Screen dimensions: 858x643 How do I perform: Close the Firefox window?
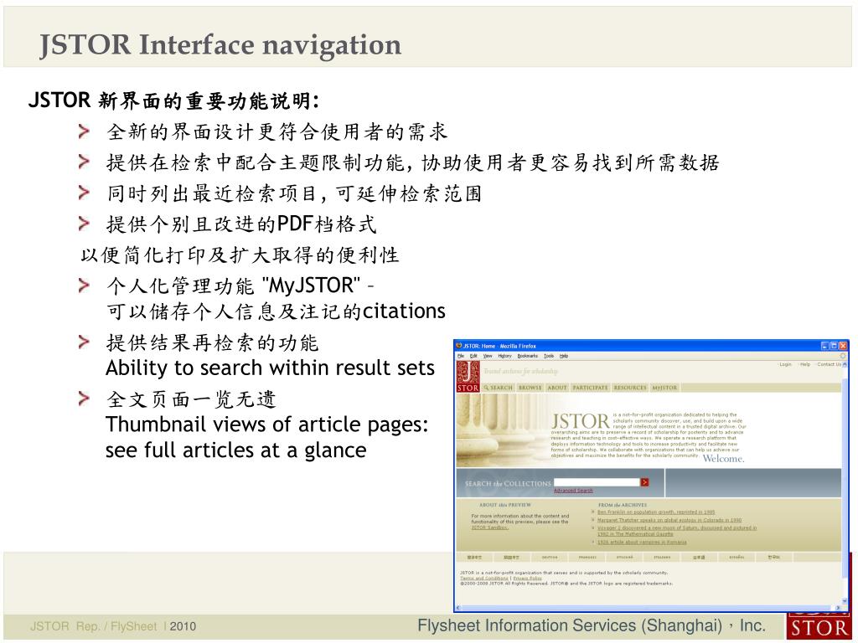point(844,346)
